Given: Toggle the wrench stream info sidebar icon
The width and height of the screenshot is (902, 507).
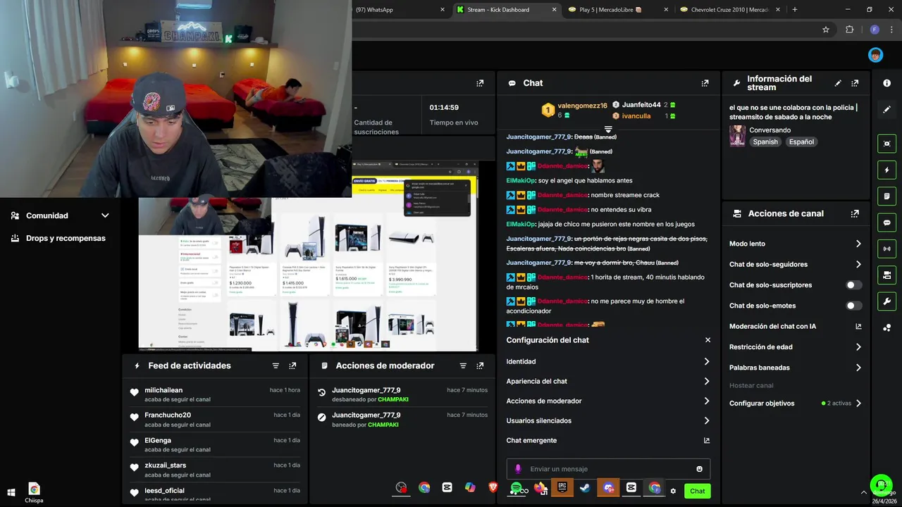Looking at the screenshot, I should pos(886,301).
